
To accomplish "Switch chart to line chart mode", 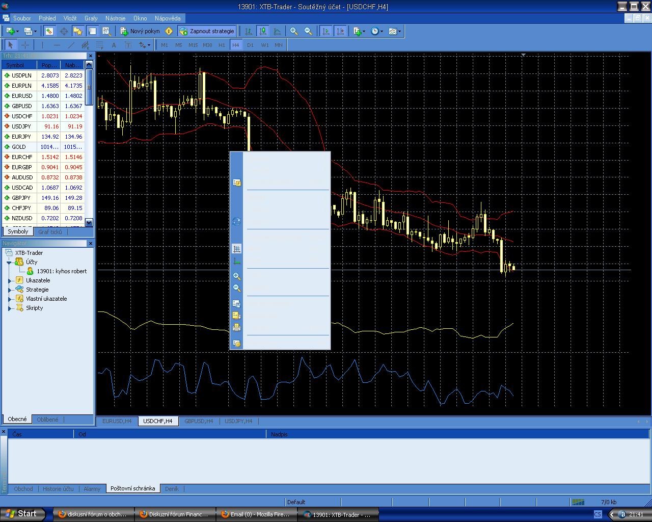I will pos(277,31).
